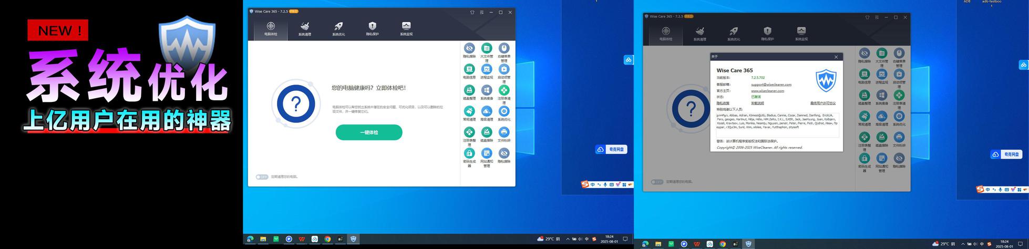
Task: Click skin shirt icon in left window title bar
Action: tap(472, 12)
